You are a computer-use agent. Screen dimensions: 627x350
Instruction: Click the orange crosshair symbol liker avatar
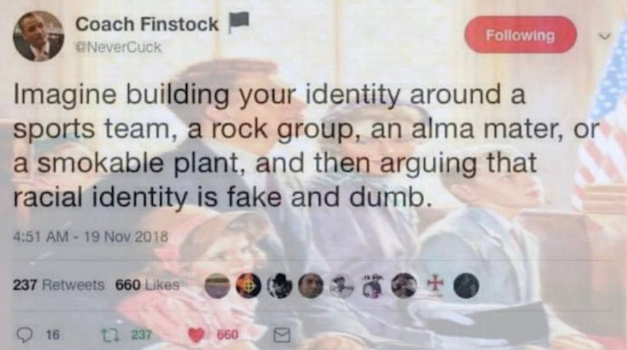click(248, 286)
